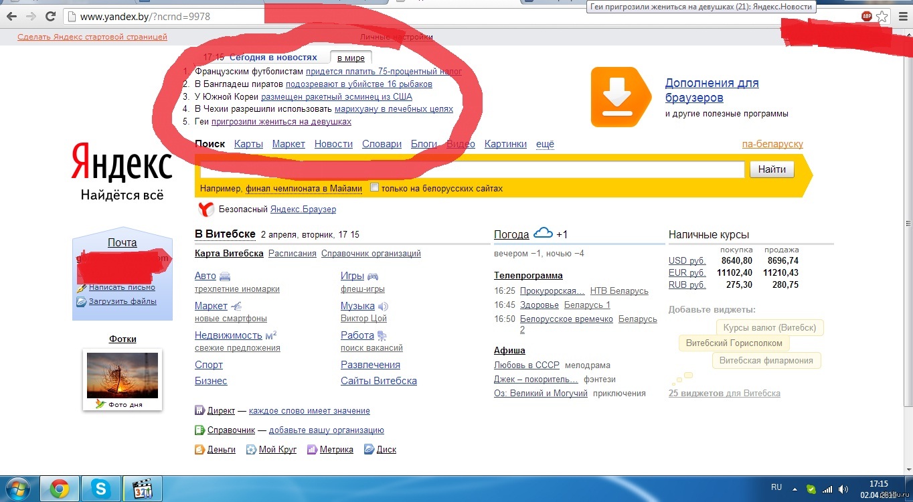Viewport: 913px width, 502px height.
Task: Open the Картинки service tab
Action: coord(505,144)
